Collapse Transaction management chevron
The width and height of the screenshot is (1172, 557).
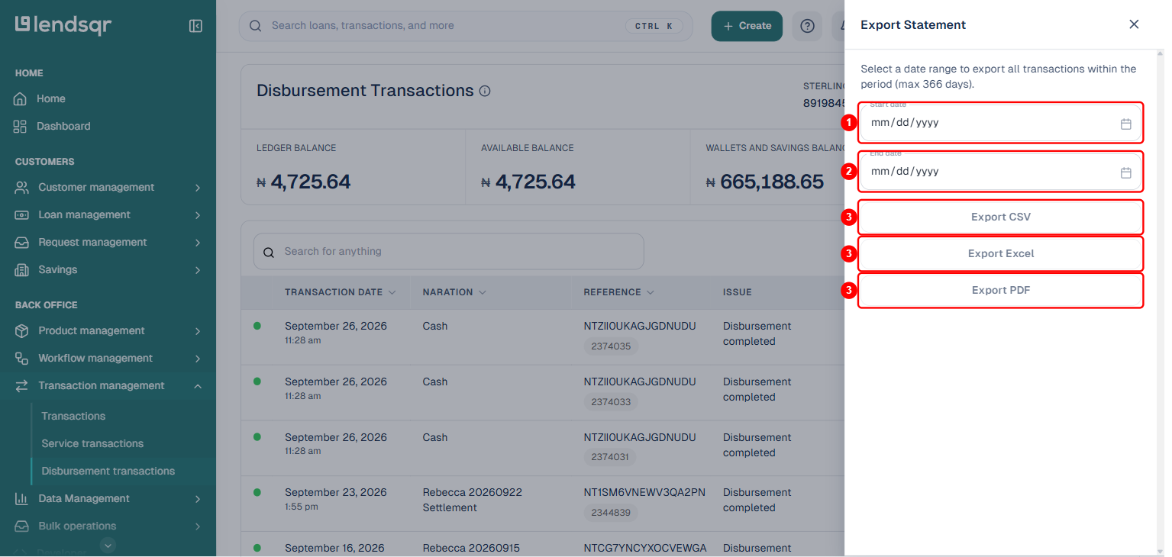tap(198, 386)
